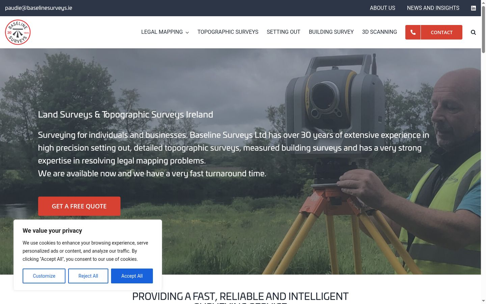Click 'We are available now' hero text line

pyautogui.click(x=152, y=174)
